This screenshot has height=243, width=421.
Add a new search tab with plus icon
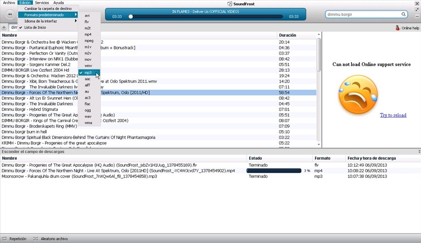pos(4,28)
